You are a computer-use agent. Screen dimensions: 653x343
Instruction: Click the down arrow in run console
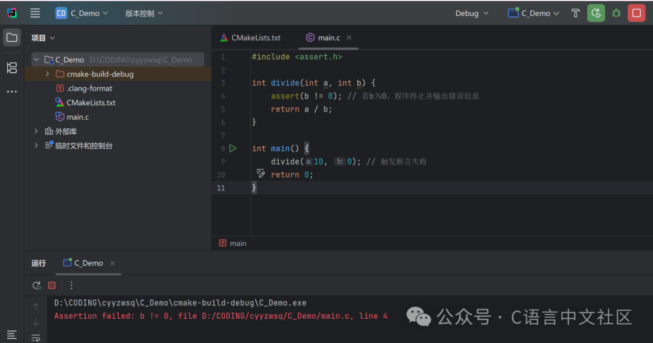(x=36, y=322)
